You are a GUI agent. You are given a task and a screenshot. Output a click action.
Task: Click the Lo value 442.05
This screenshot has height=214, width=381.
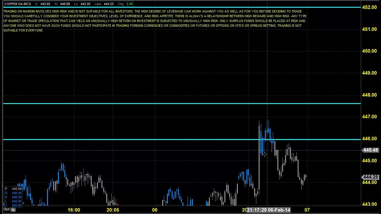[85, 4]
